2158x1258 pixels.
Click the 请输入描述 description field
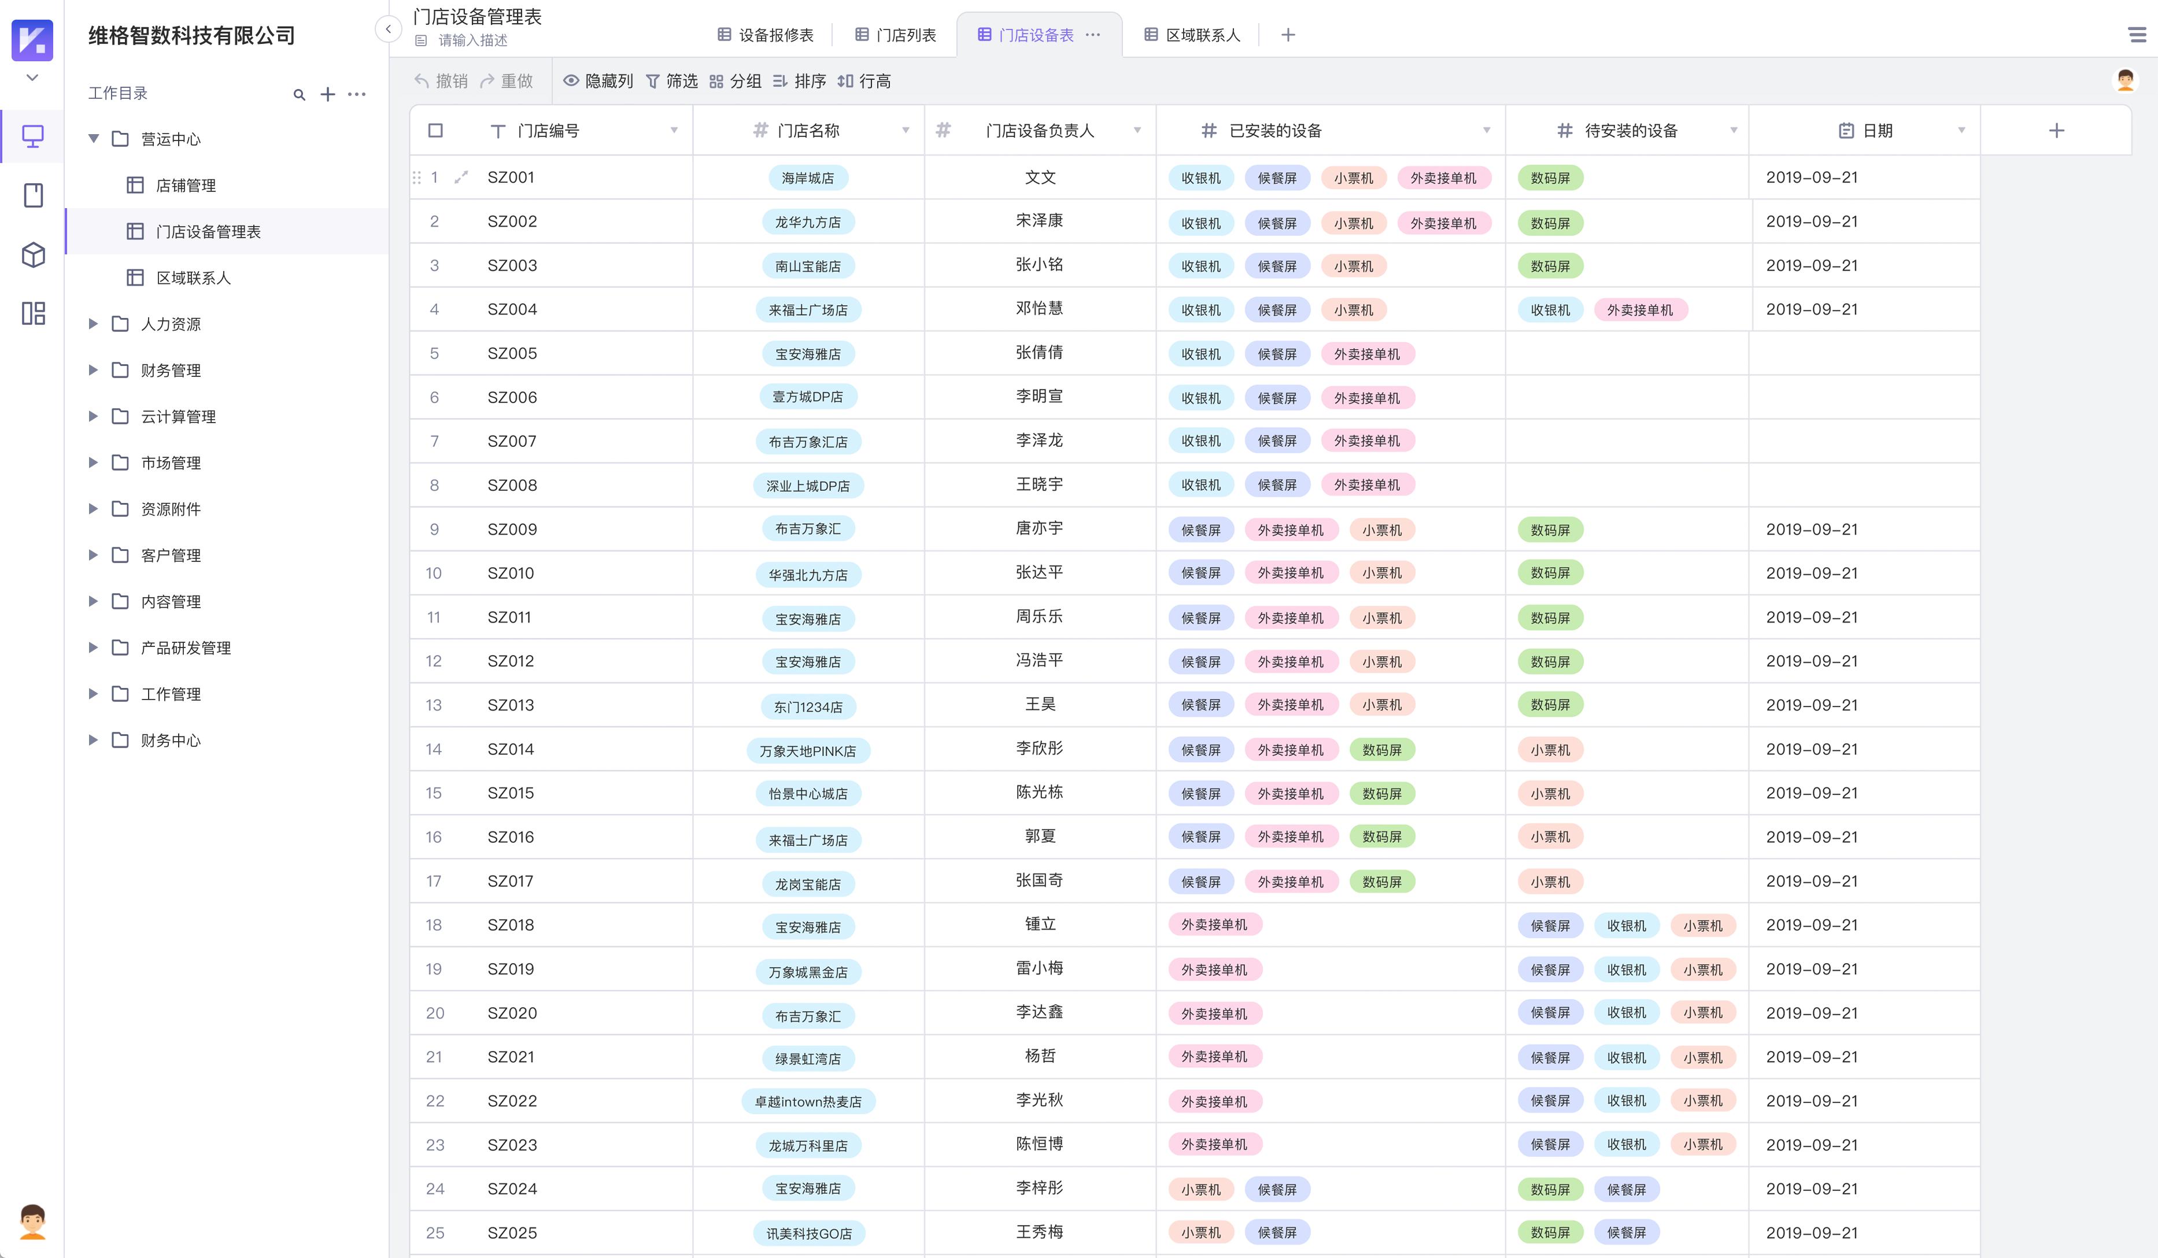[x=472, y=40]
